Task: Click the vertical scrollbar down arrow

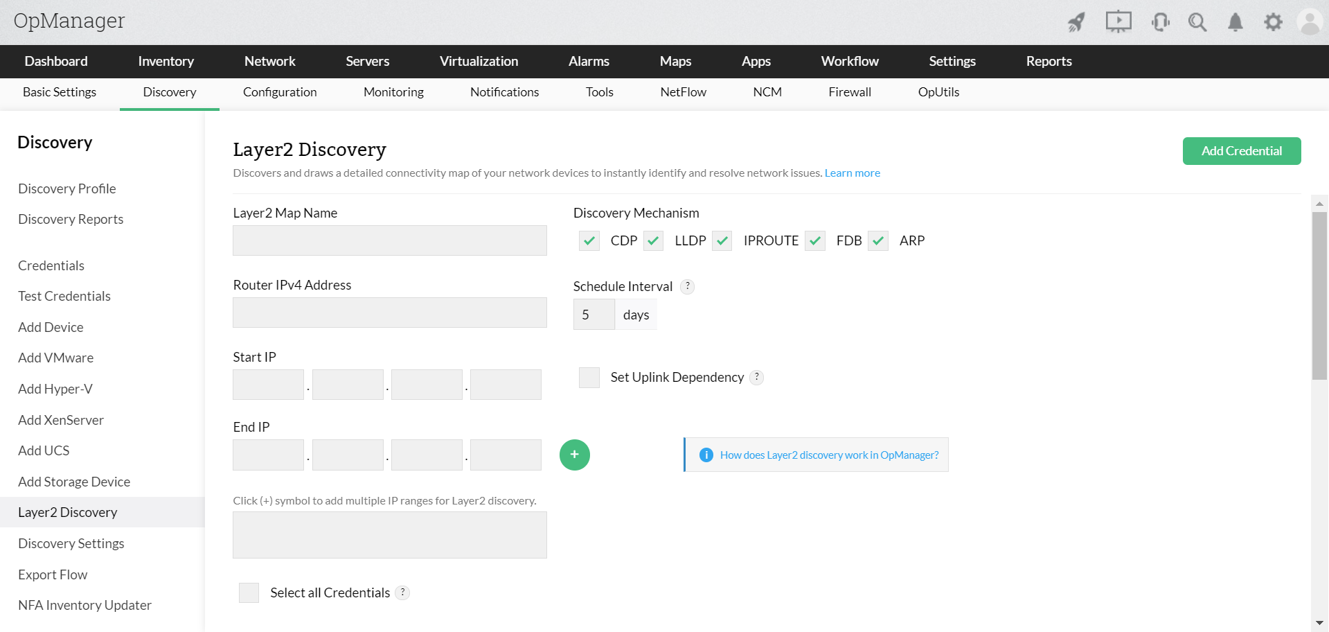Action: coord(1319,623)
